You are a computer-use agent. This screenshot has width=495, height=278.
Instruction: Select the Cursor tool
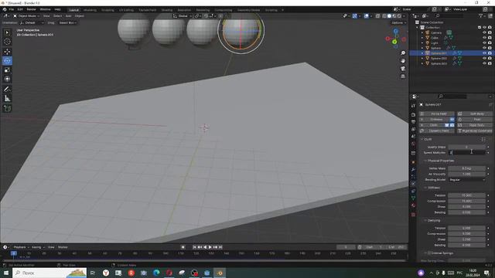[x=7, y=42]
